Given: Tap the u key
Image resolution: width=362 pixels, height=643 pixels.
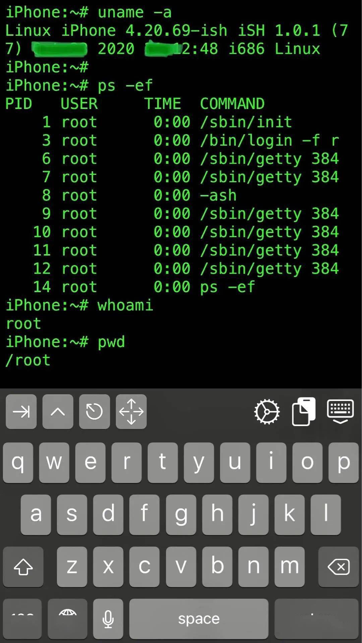Looking at the screenshot, I should click(x=235, y=462).
